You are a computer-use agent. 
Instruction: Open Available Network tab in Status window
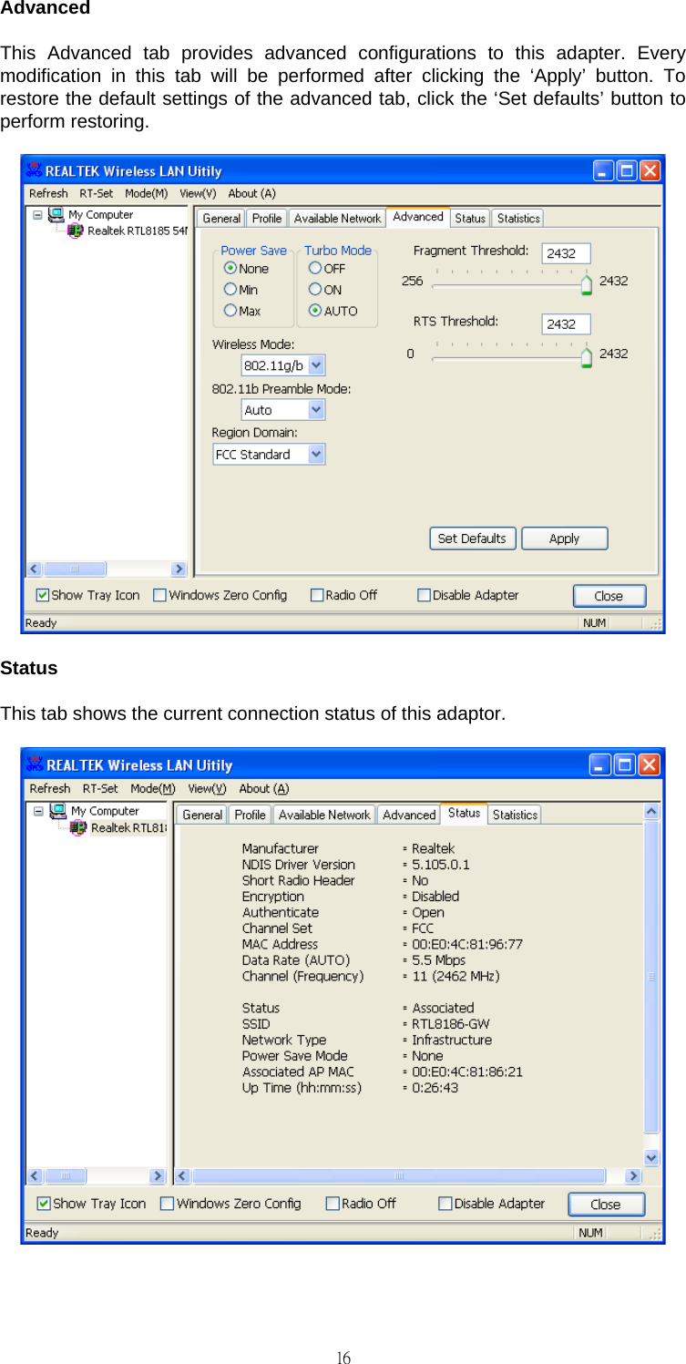(x=324, y=815)
